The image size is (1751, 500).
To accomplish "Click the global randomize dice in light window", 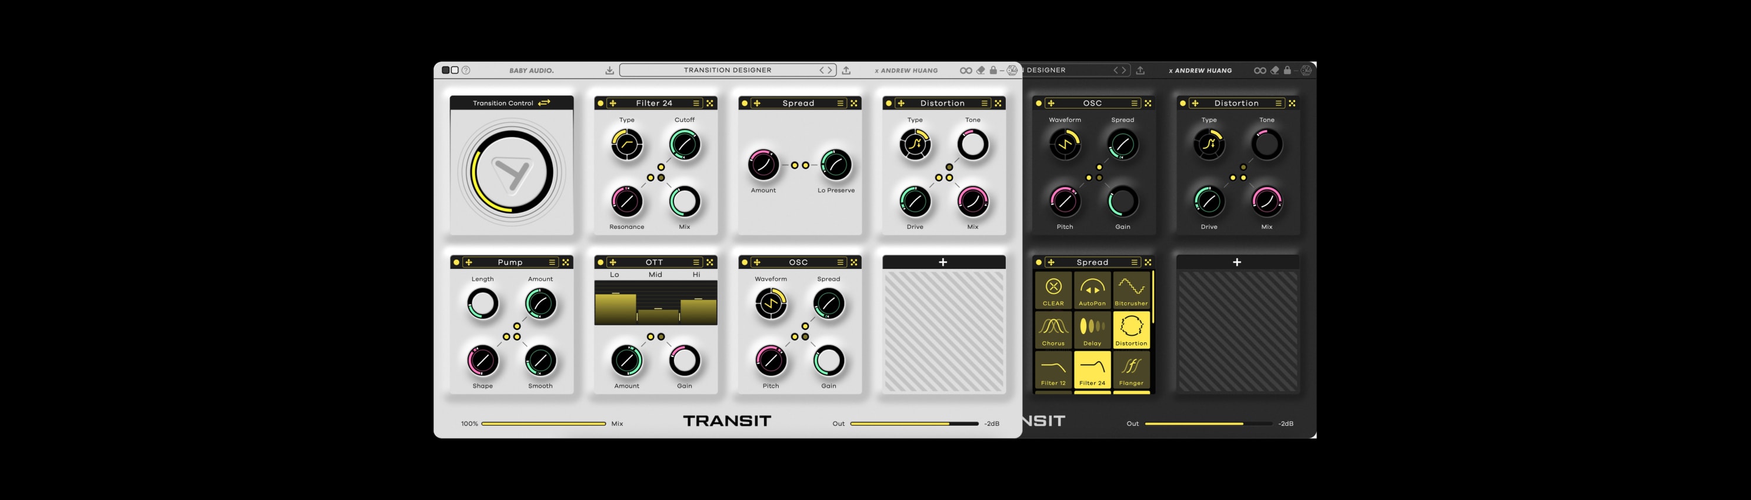I will [1012, 70].
